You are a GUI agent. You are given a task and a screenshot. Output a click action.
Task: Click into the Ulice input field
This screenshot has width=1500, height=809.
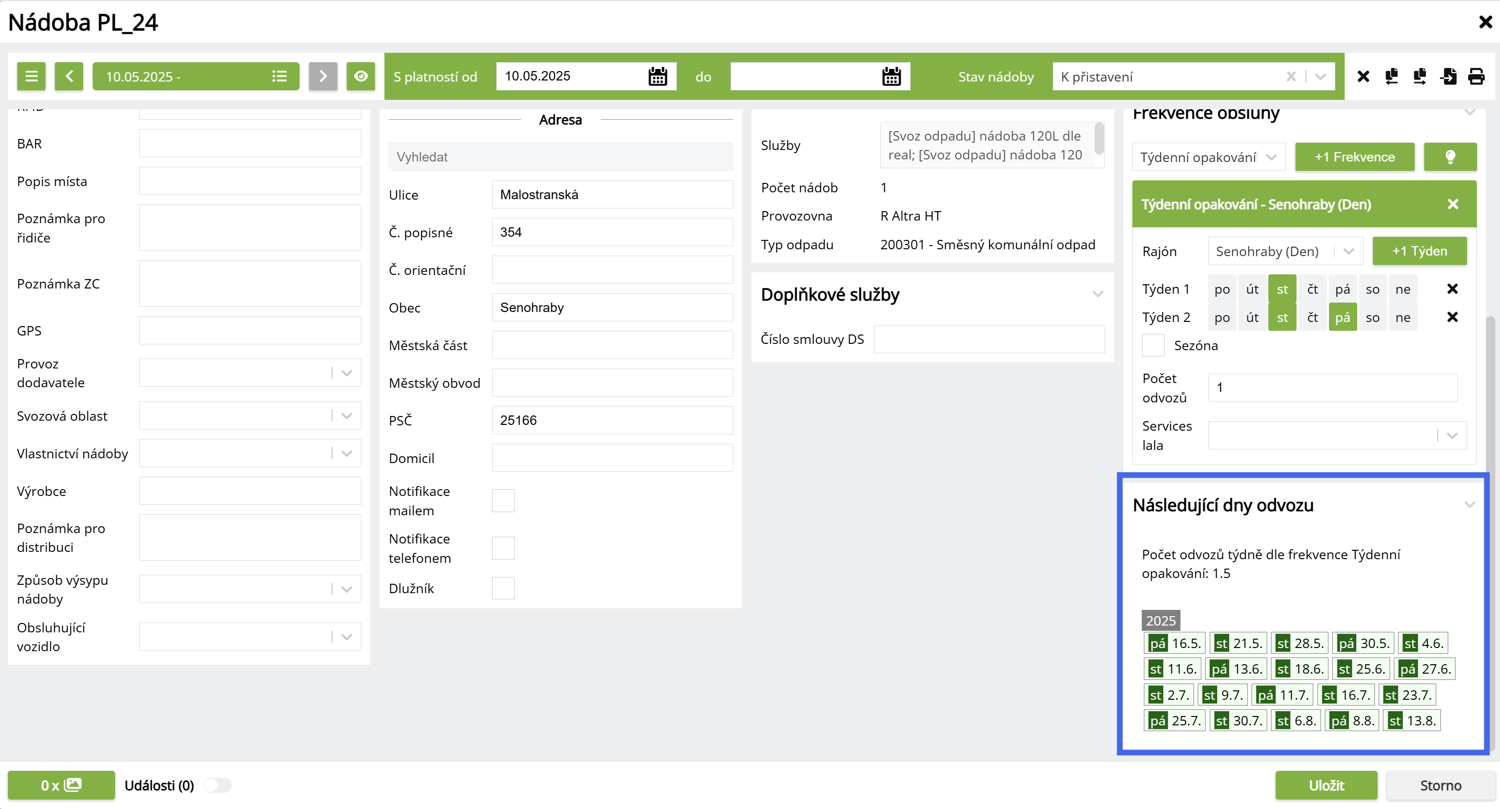click(612, 194)
